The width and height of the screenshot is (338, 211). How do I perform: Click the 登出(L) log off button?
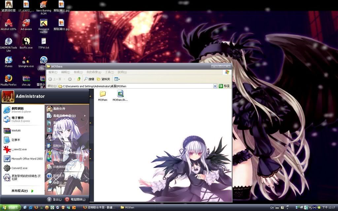54,199
